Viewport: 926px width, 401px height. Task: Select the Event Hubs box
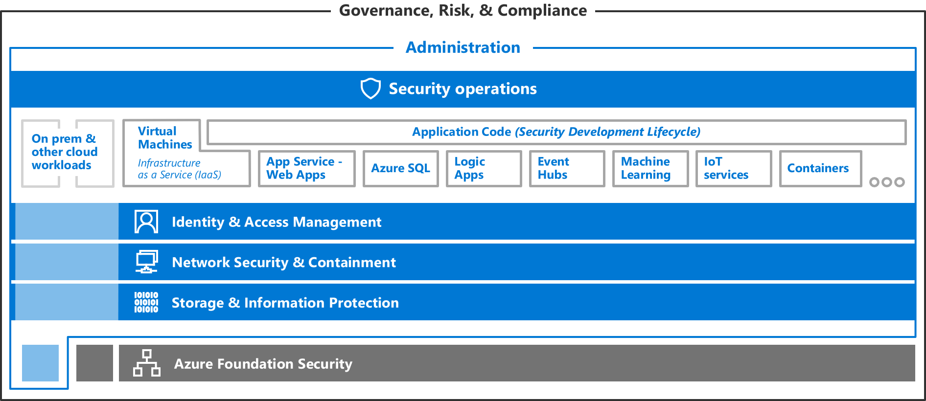click(x=567, y=168)
